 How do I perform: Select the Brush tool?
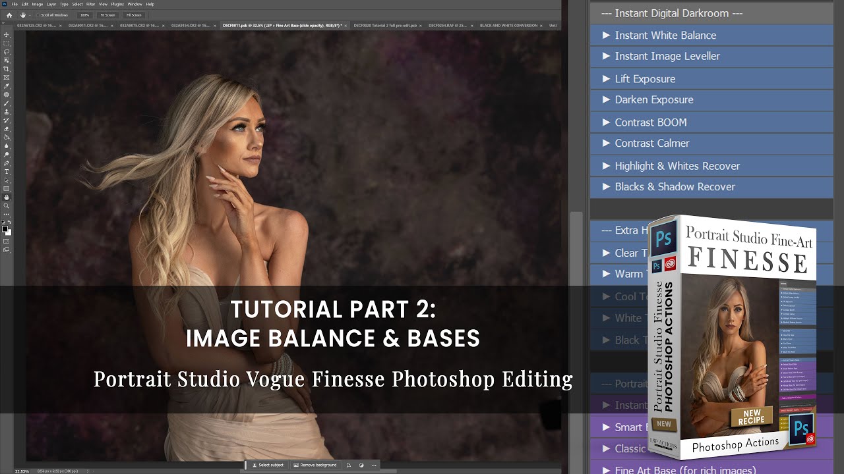point(7,103)
